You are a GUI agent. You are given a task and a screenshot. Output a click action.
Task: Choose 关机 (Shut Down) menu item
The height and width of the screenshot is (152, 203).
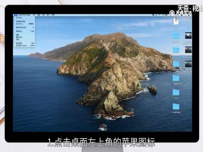[17, 39]
